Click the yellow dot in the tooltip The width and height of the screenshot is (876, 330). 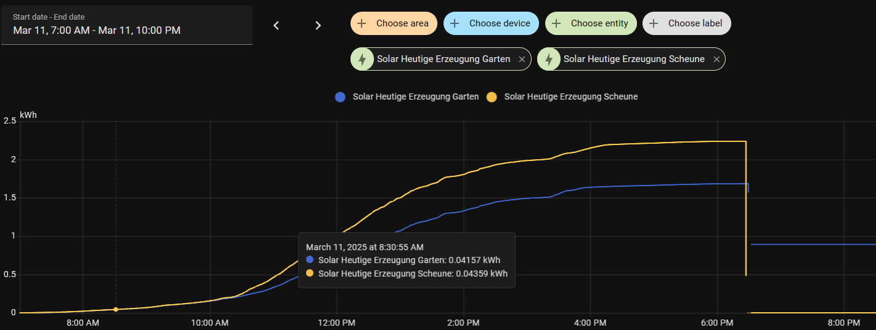tap(310, 273)
